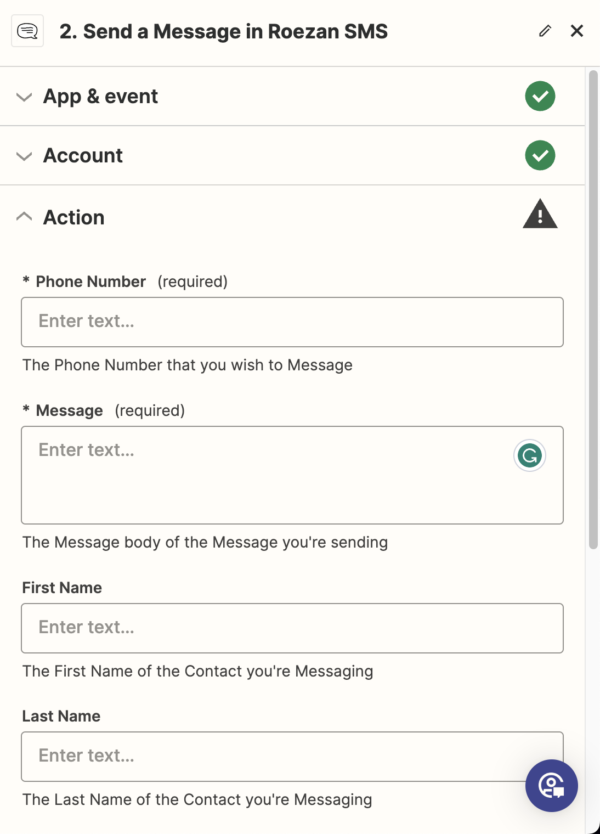The image size is (600, 834).
Task: Close the step editor panel
Action: [x=576, y=31]
